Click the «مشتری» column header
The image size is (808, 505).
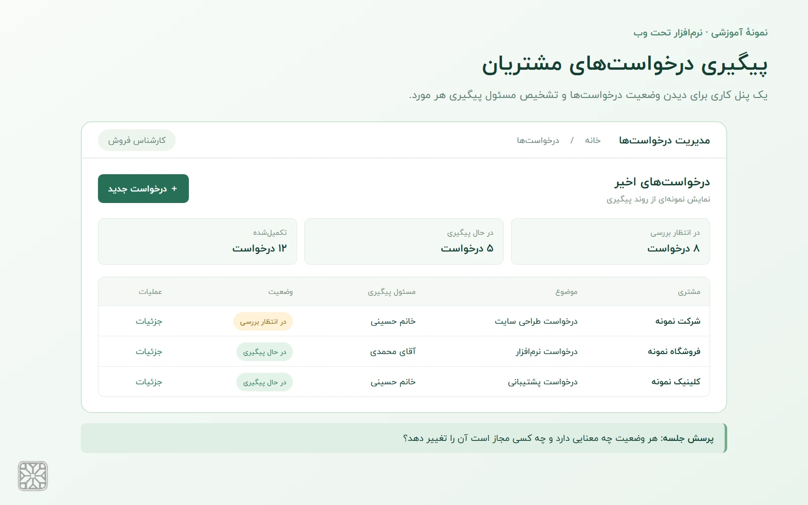click(689, 292)
